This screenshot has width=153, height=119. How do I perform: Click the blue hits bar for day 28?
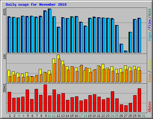(x=130, y=42)
